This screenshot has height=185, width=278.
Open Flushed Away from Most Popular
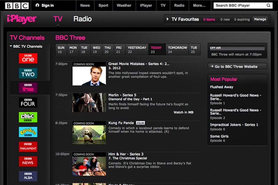222,87
